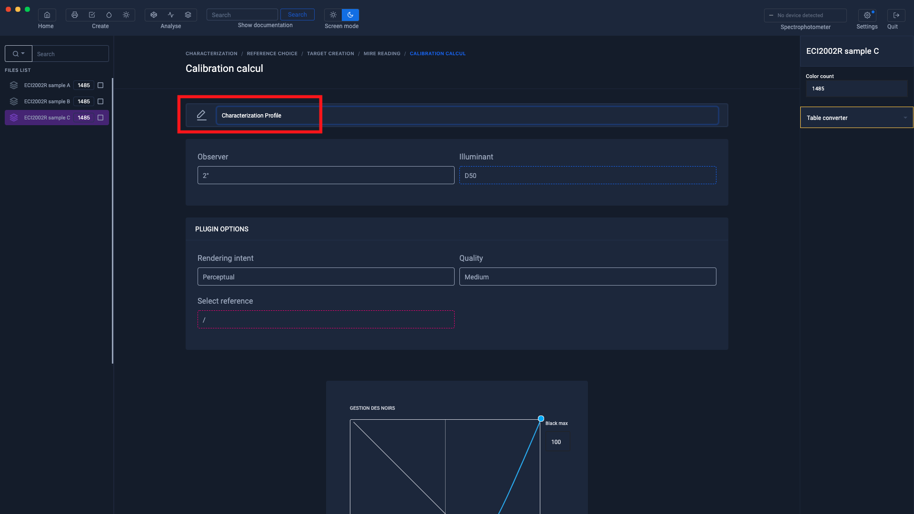Open the cube-gem icon in Analyse group
This screenshot has width=914, height=514.
click(154, 15)
